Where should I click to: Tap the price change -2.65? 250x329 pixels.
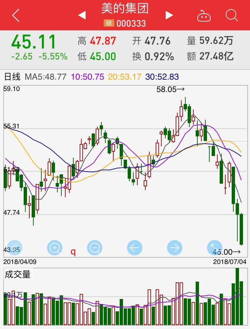coord(22,56)
